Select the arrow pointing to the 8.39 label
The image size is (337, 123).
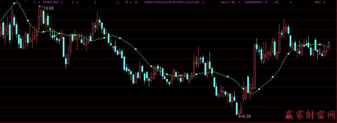pos(241,116)
